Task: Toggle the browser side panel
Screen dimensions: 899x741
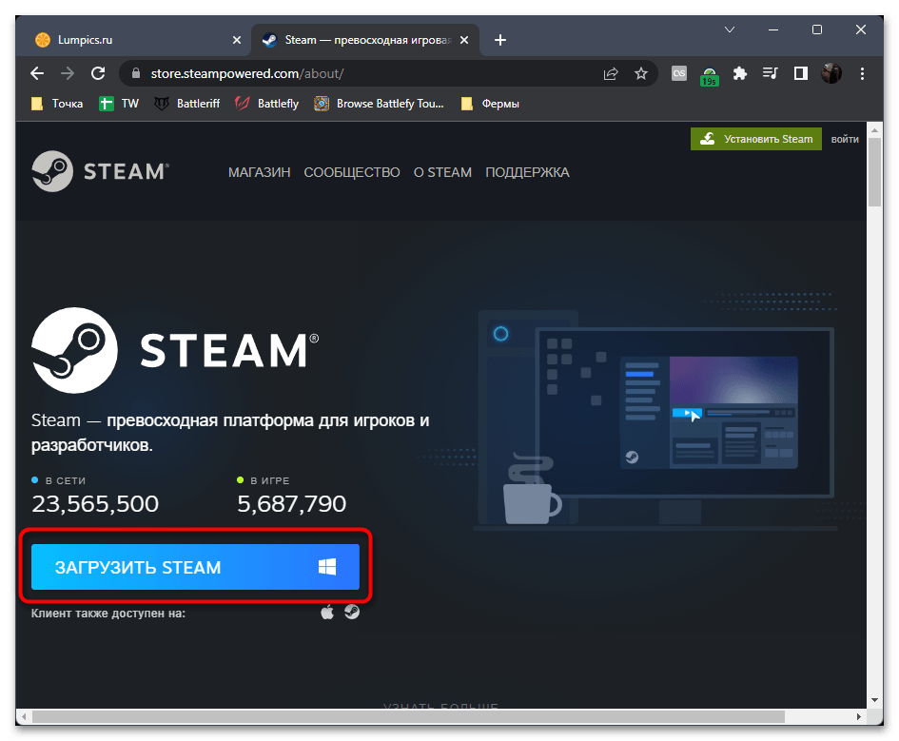Action: tap(800, 73)
